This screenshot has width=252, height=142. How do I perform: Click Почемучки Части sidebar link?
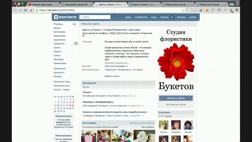[62, 82]
